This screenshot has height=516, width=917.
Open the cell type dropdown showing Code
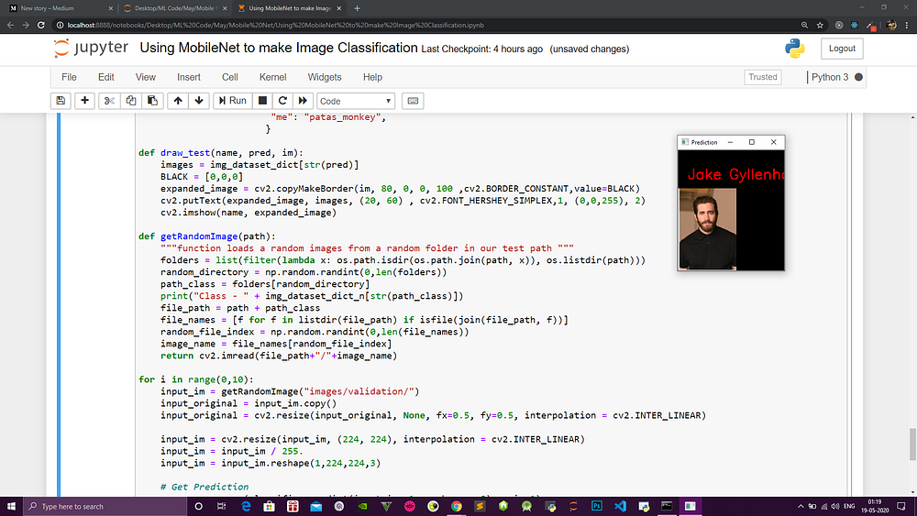tap(356, 101)
